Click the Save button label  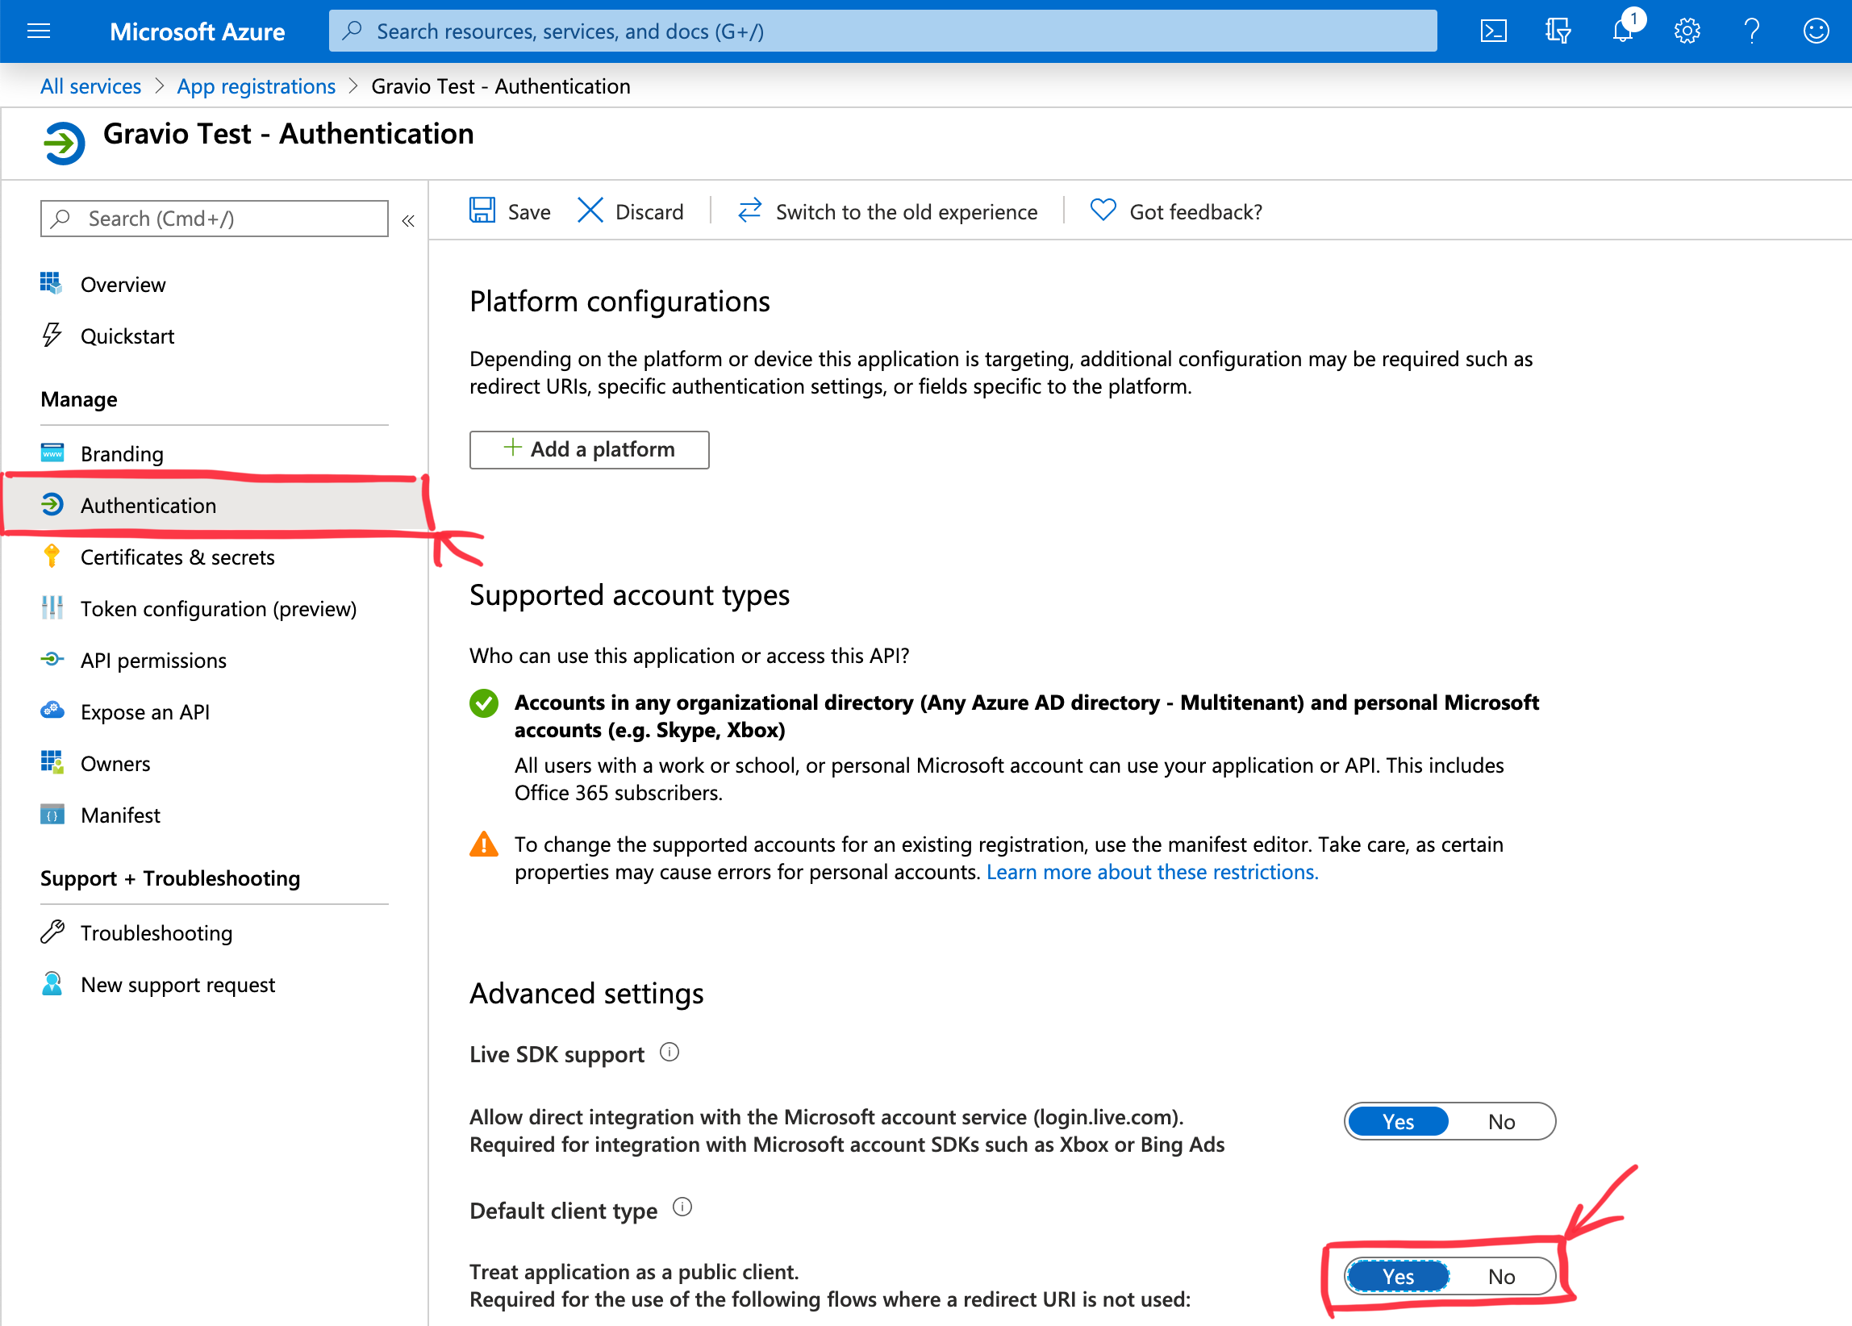(529, 211)
